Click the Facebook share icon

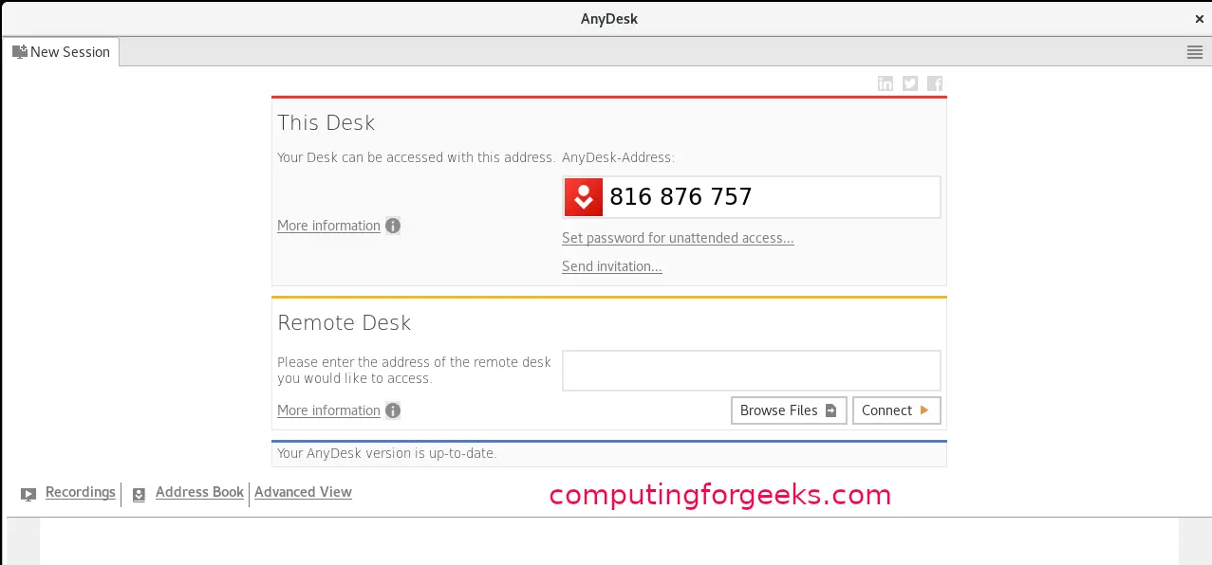(935, 83)
